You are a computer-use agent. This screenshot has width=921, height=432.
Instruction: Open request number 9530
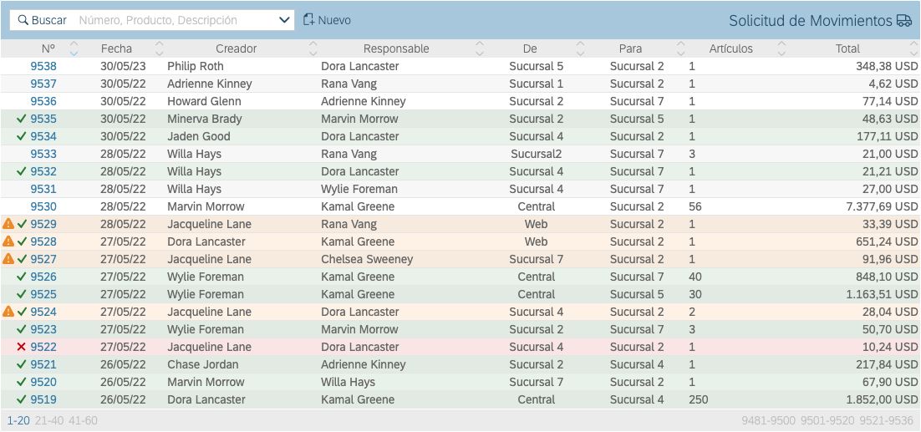(x=43, y=206)
